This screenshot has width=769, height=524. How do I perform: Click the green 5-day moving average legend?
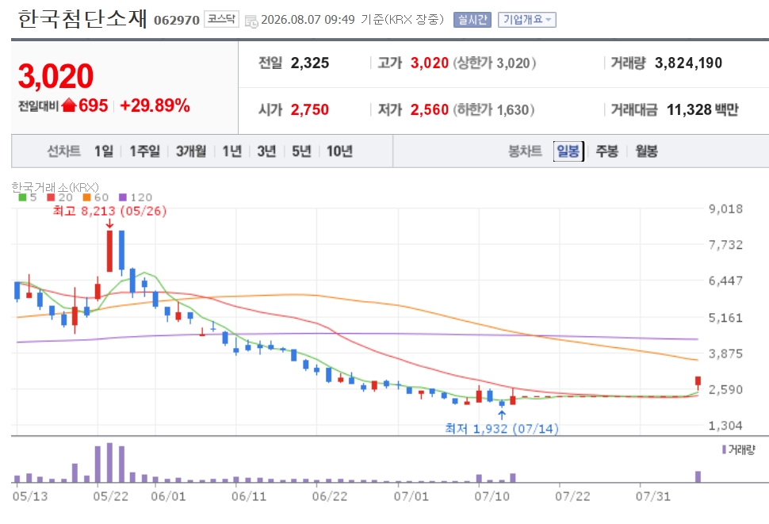point(28,197)
